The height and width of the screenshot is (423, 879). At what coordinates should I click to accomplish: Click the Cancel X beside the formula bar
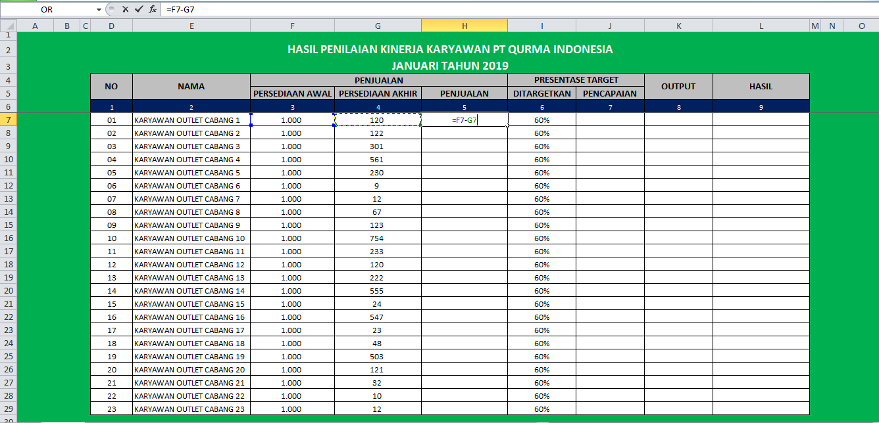point(125,9)
